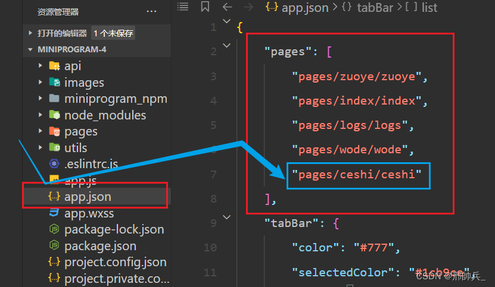
Task: Click the package-lock.json node icon
Action: 54,229
